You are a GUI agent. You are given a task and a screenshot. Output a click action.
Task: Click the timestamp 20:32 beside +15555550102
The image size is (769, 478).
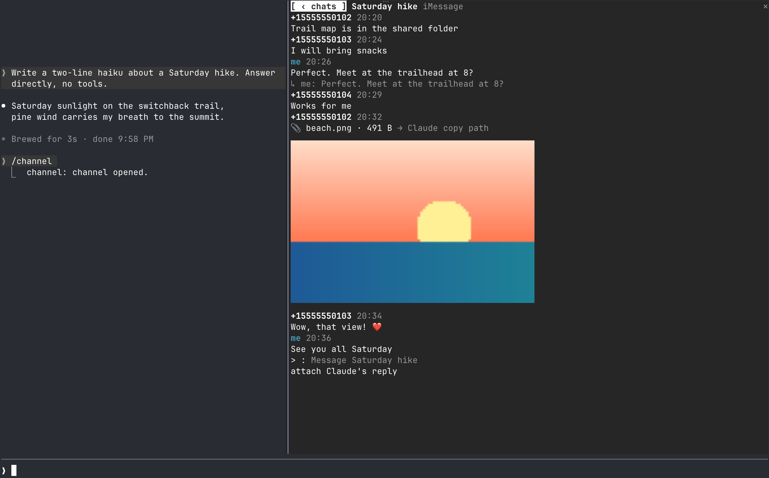369,117
